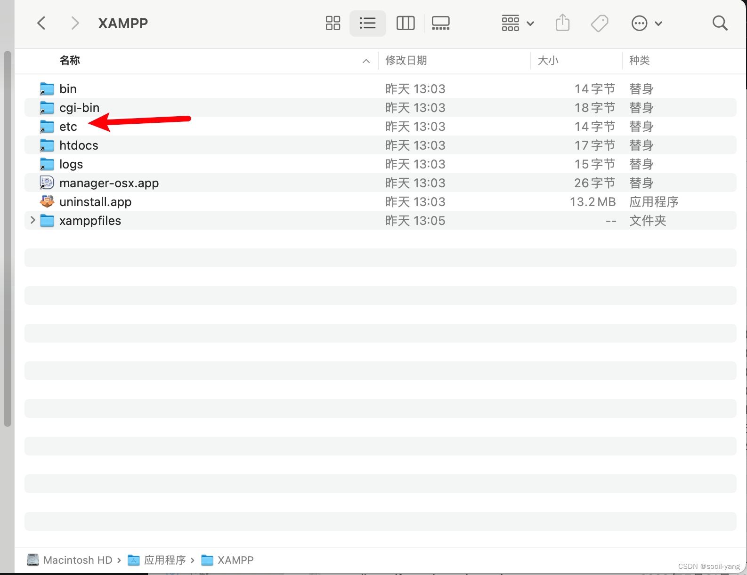Click the 应用程序 kind of uninstall.app
Viewport: 747px width, 575px height.
(x=654, y=202)
